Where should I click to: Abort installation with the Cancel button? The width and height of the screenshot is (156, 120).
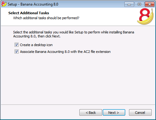140,113
